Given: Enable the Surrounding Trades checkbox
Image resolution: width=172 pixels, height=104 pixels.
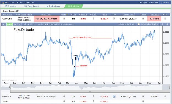Looking at the screenshot, I should [139, 24].
